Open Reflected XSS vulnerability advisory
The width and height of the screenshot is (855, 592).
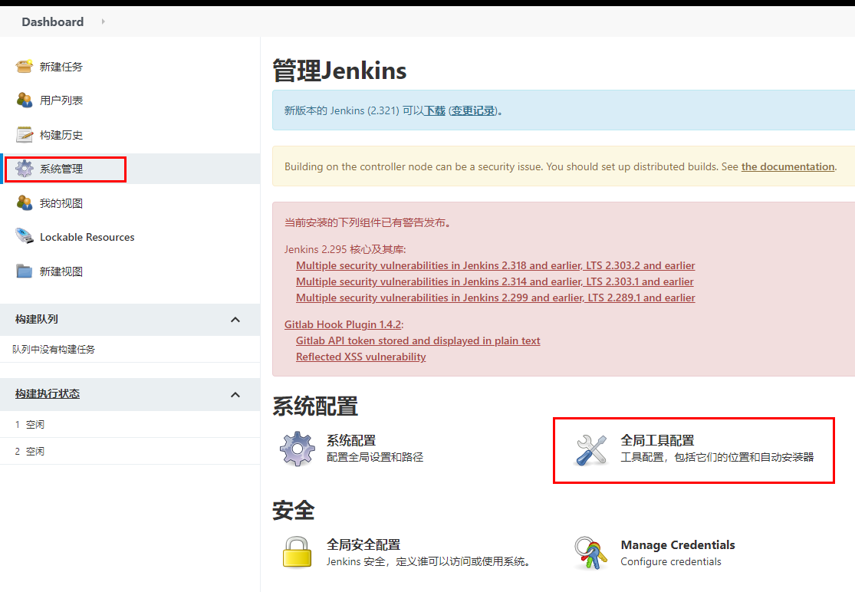[x=360, y=357]
